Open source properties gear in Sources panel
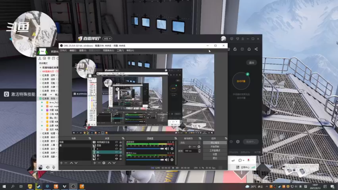338x190 pixels. click(104, 163)
